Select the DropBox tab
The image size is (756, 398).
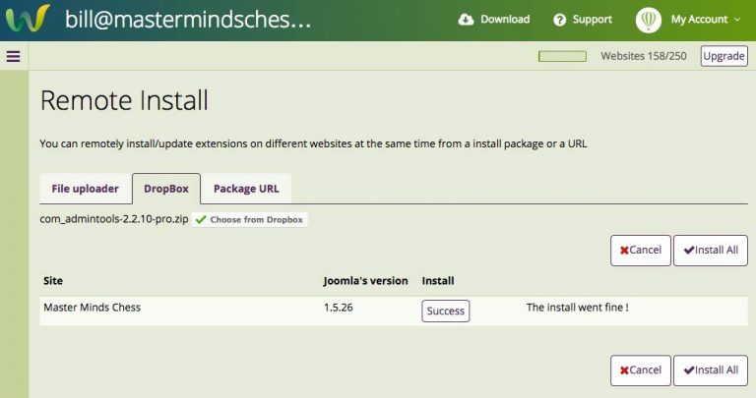tap(166, 189)
